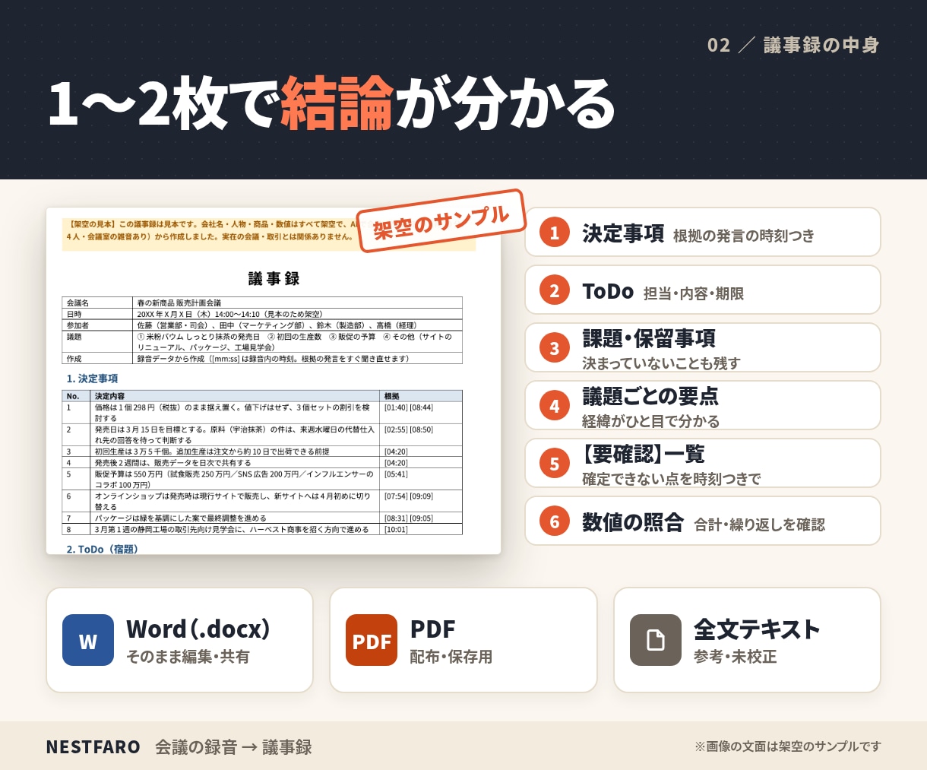Click the gray text document icon

click(656, 640)
